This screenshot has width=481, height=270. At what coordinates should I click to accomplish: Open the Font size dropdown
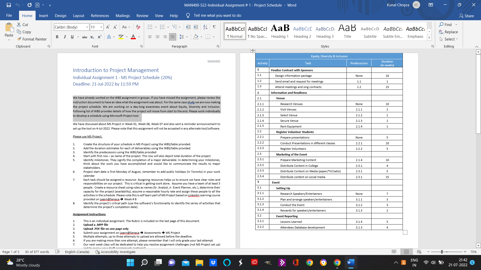(101, 27)
